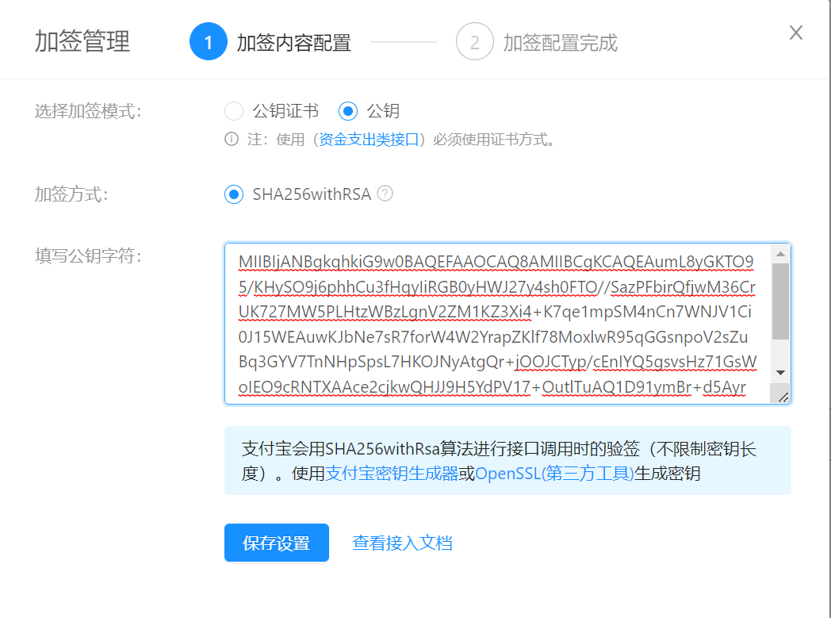Open the 资金支出类接口 link
This screenshot has width=831, height=618.
[369, 140]
